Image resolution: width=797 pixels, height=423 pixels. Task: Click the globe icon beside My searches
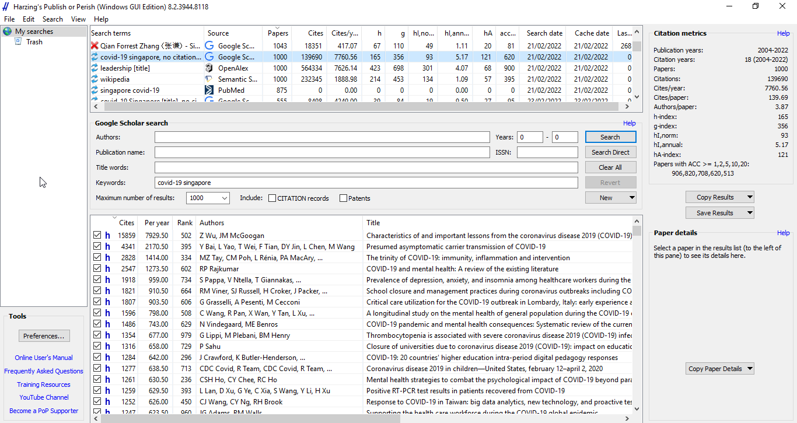8,32
